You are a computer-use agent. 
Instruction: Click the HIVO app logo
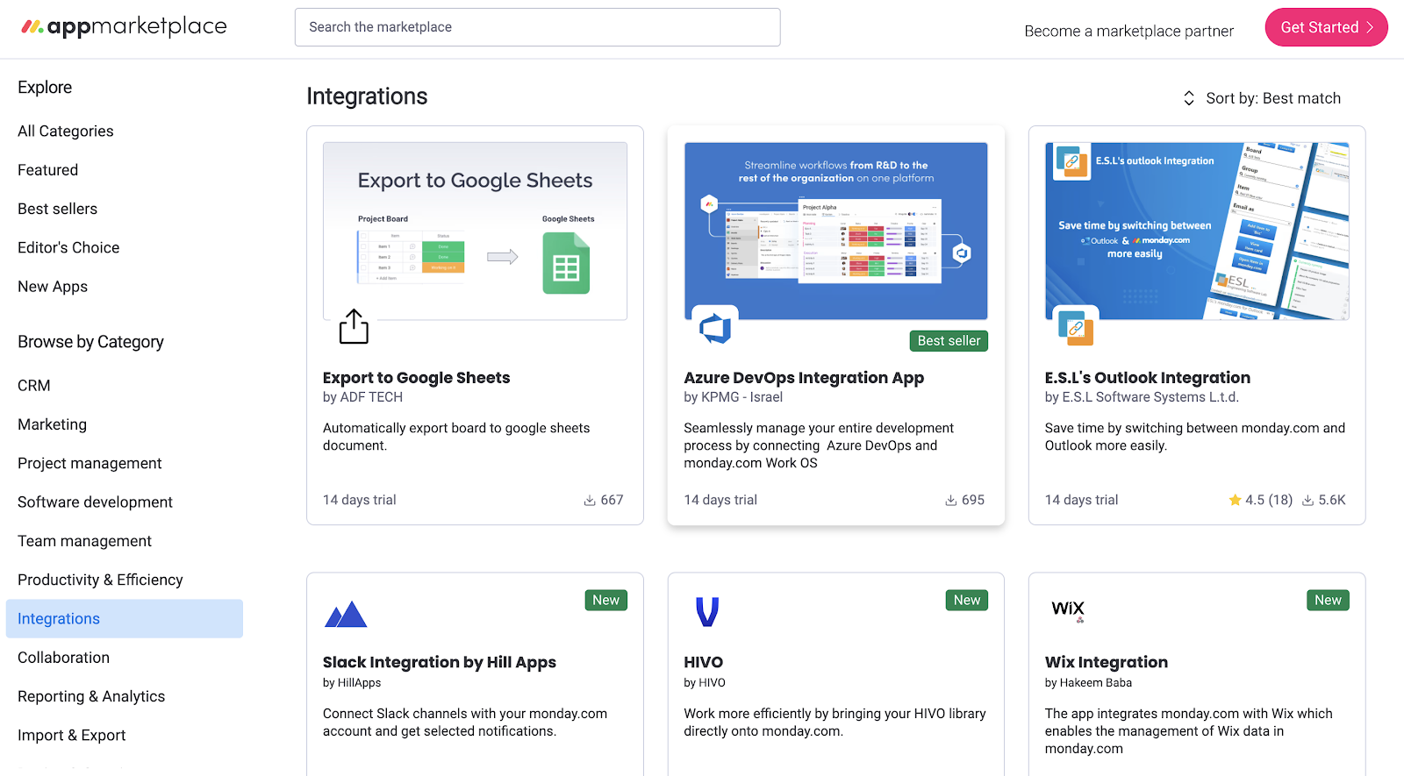coord(707,611)
